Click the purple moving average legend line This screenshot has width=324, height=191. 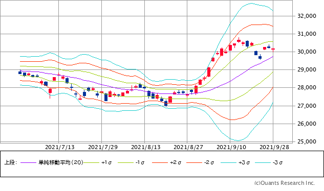point(29,163)
